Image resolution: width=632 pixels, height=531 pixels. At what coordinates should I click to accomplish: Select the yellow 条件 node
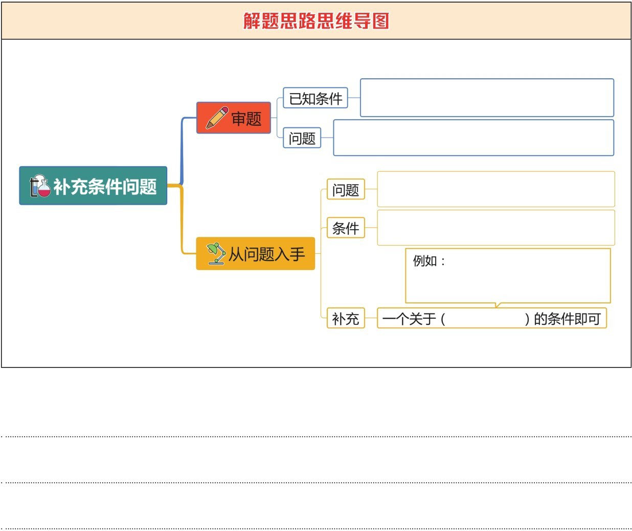click(346, 228)
